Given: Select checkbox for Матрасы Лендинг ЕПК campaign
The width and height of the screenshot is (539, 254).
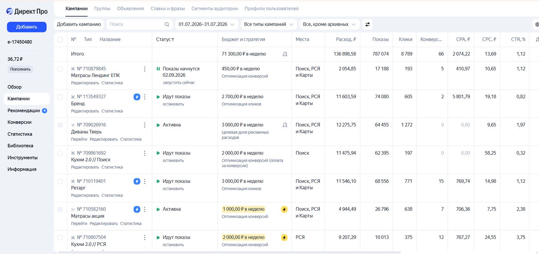Looking at the screenshot, I should coord(60,69).
